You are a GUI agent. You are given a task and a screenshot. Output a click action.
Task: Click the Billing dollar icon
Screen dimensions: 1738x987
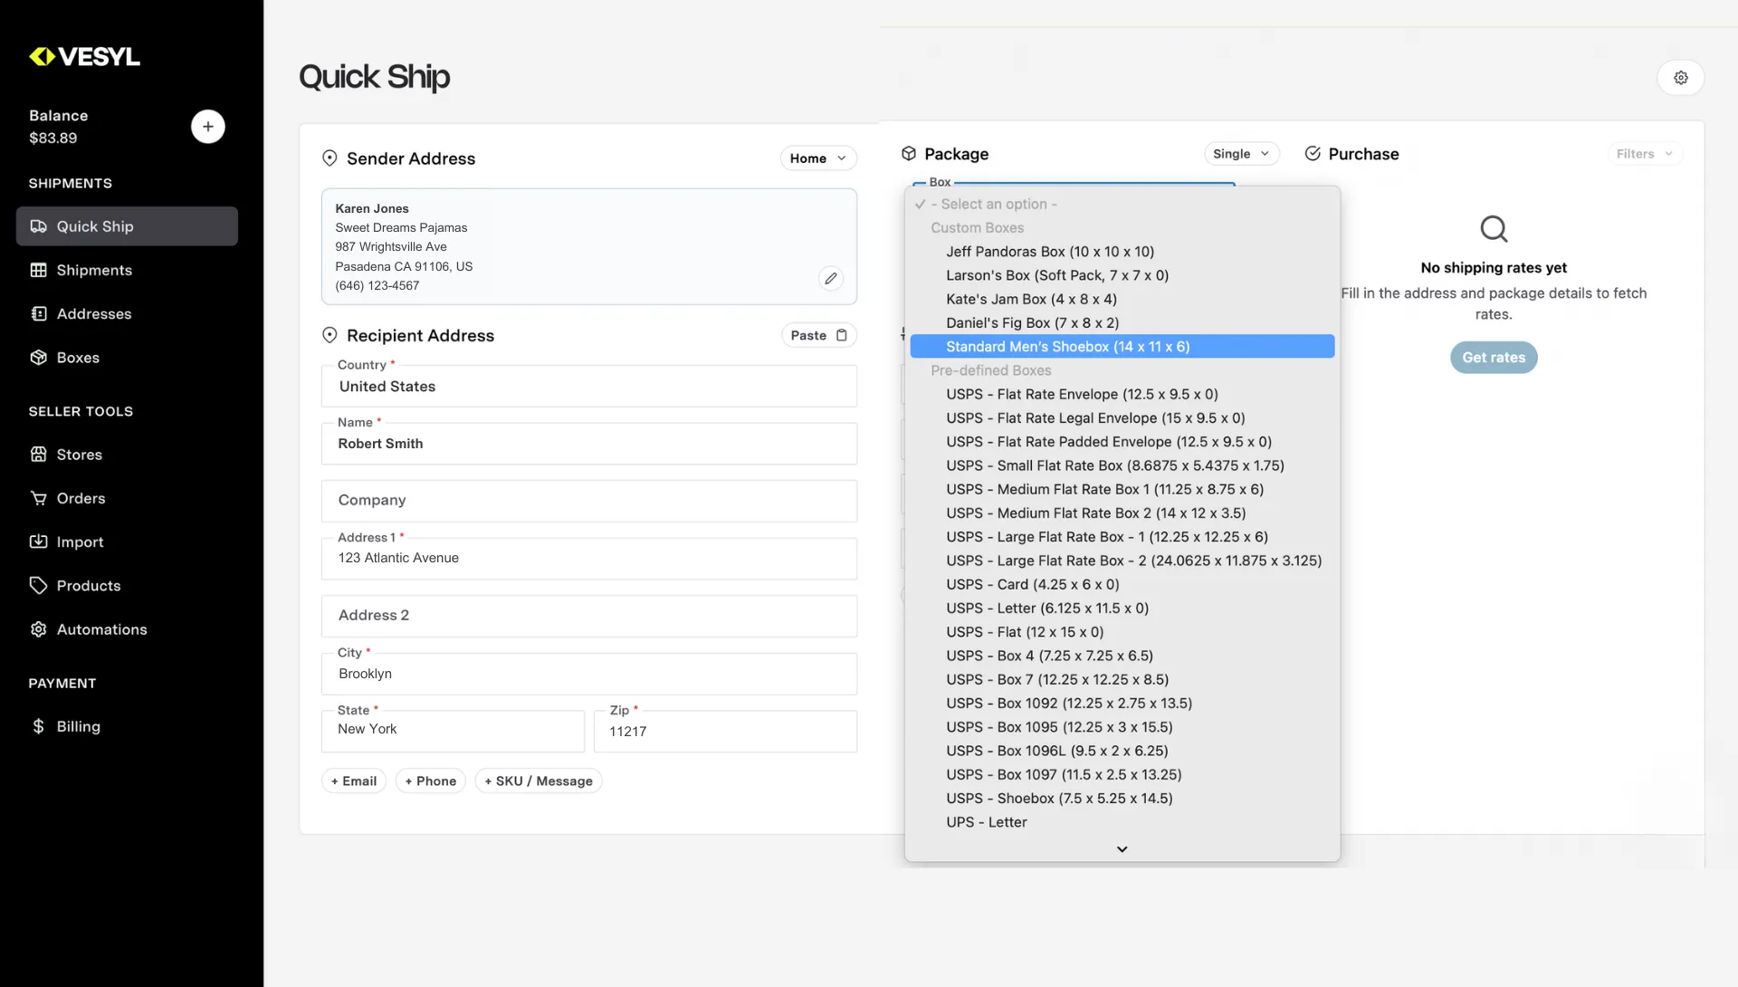pyautogui.click(x=38, y=726)
